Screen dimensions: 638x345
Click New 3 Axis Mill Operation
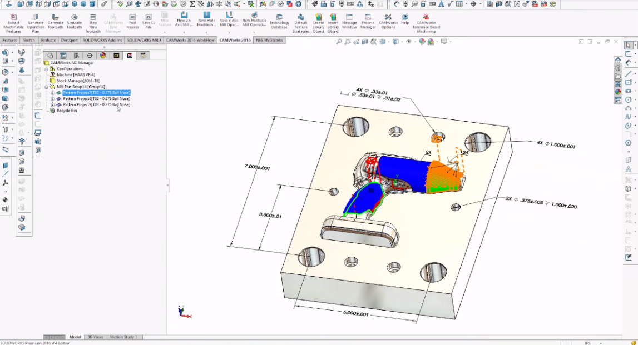point(229,19)
